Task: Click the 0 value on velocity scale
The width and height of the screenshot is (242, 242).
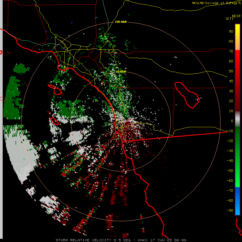Action: tap(232, 121)
